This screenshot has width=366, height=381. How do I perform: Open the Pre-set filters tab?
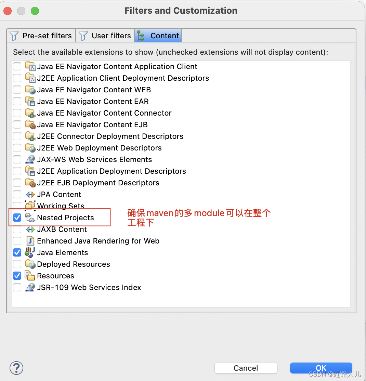pyautogui.click(x=41, y=35)
